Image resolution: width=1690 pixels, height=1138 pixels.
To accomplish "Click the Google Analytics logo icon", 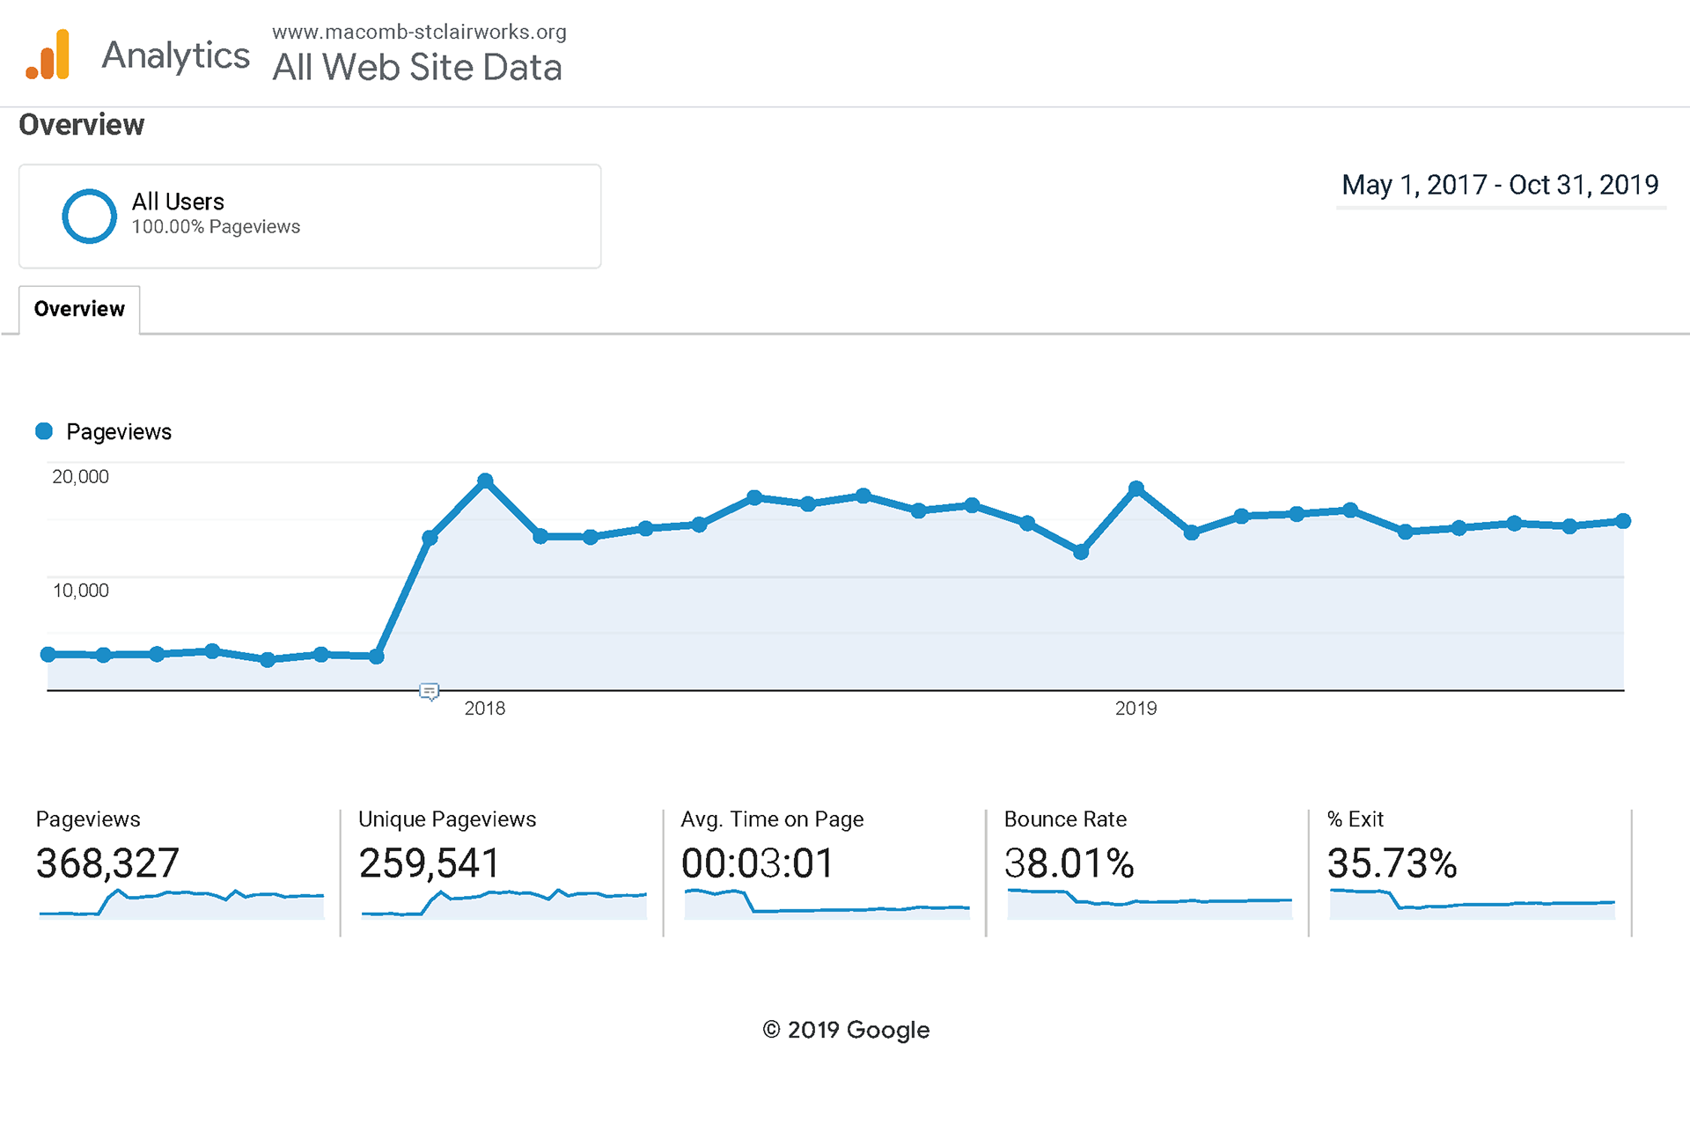I will [x=48, y=55].
